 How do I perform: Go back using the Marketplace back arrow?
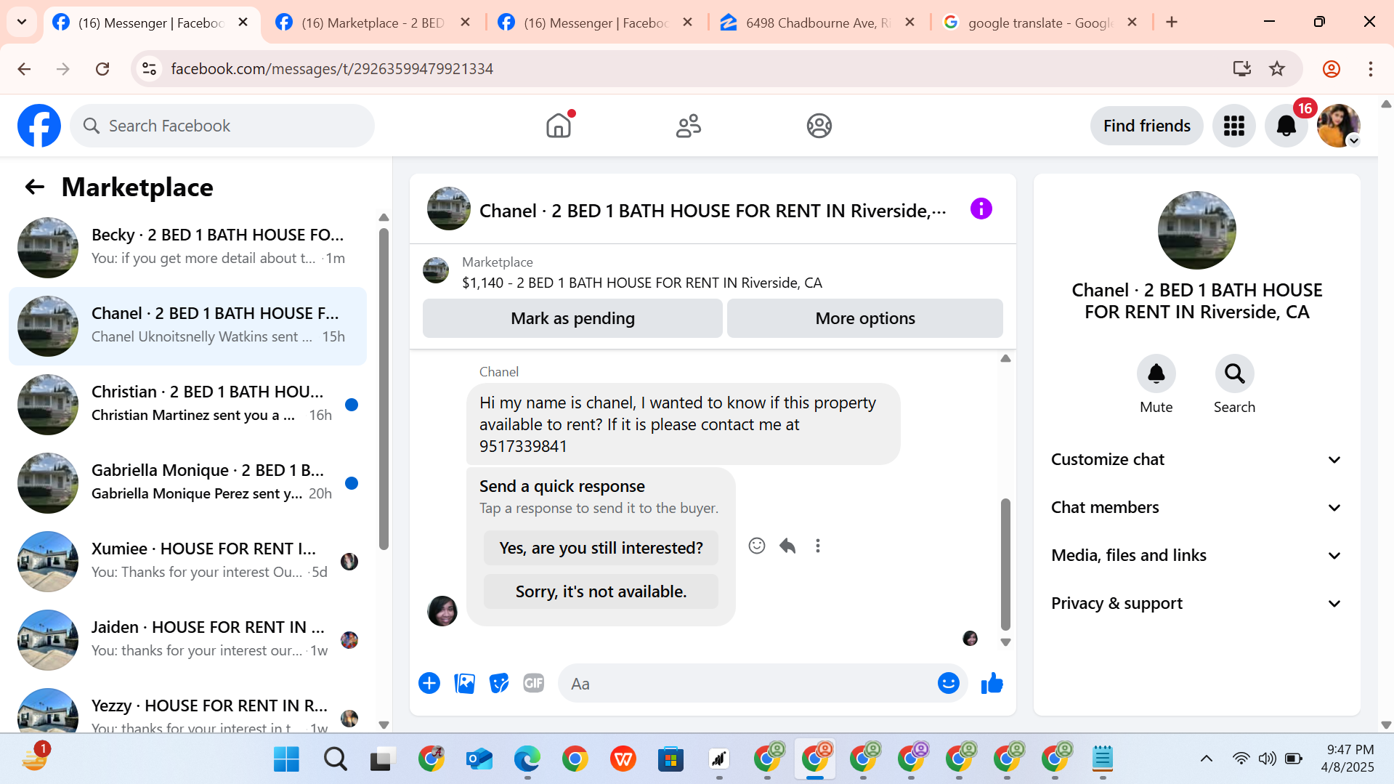[x=35, y=187]
